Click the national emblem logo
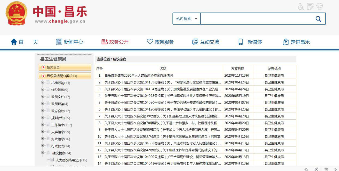This screenshot has width=339, height=171. 16,14
